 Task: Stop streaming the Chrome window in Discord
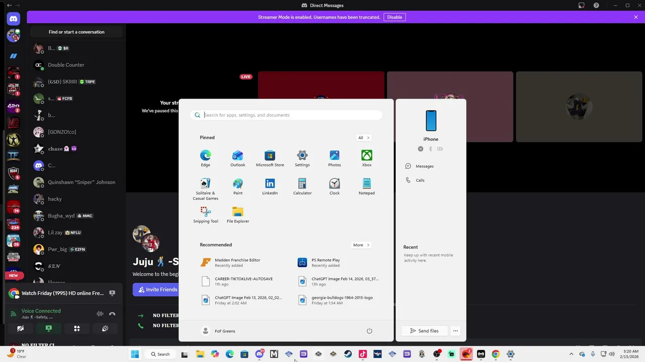(x=112, y=293)
